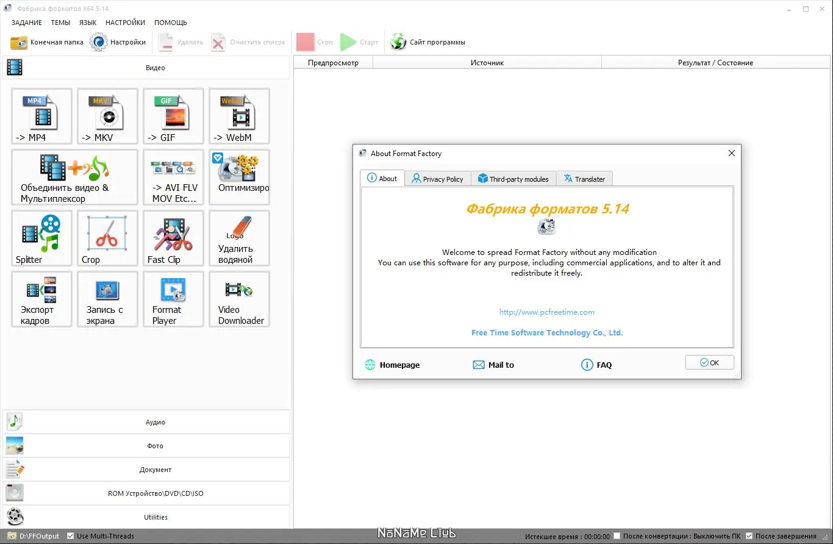Click Очистить список in the toolbar
The image size is (833, 544).
(248, 42)
